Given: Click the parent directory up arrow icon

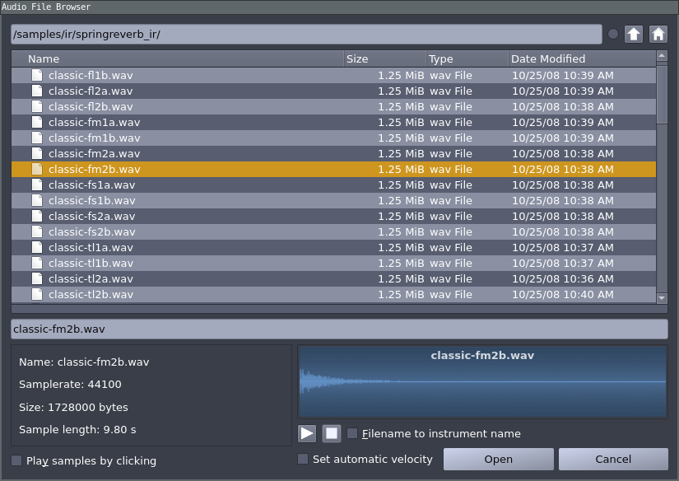Looking at the screenshot, I should (x=633, y=34).
